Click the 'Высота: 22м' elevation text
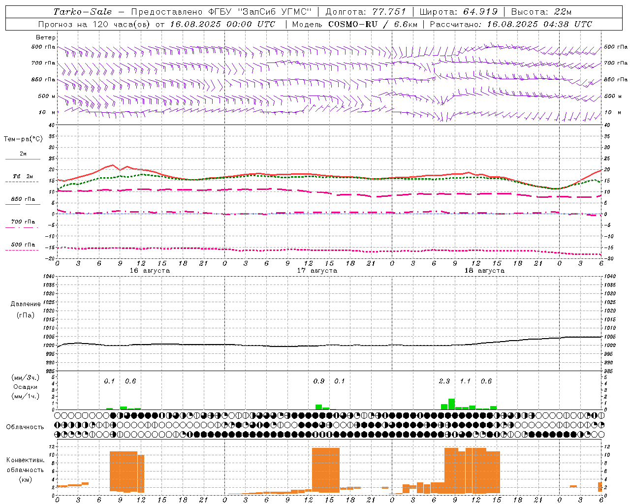Image resolution: width=630 pixels, height=504 pixels. click(541, 12)
